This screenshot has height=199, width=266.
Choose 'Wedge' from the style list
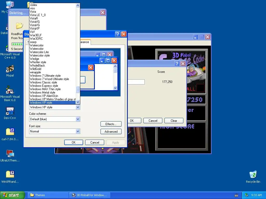tap(52, 59)
